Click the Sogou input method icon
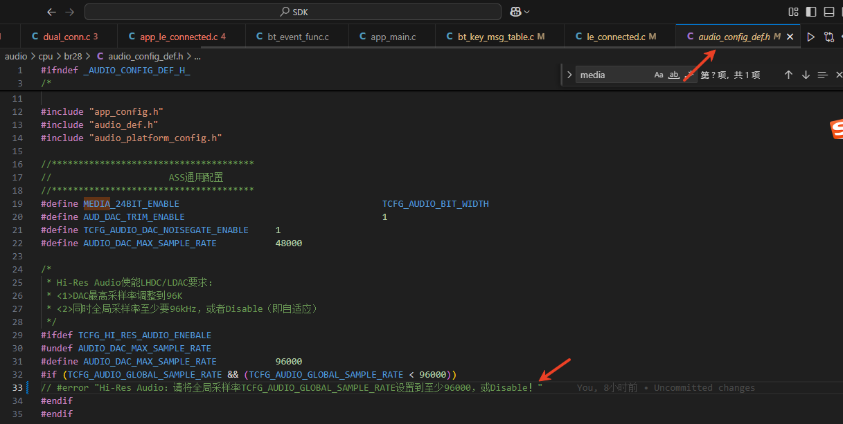The image size is (843, 424). tap(837, 129)
